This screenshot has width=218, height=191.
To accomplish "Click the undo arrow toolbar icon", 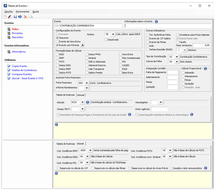I will click(x=20, y=17).
